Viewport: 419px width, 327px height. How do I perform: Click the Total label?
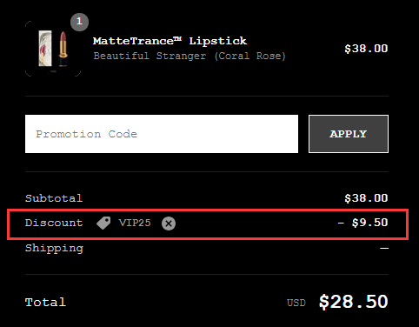(45, 303)
